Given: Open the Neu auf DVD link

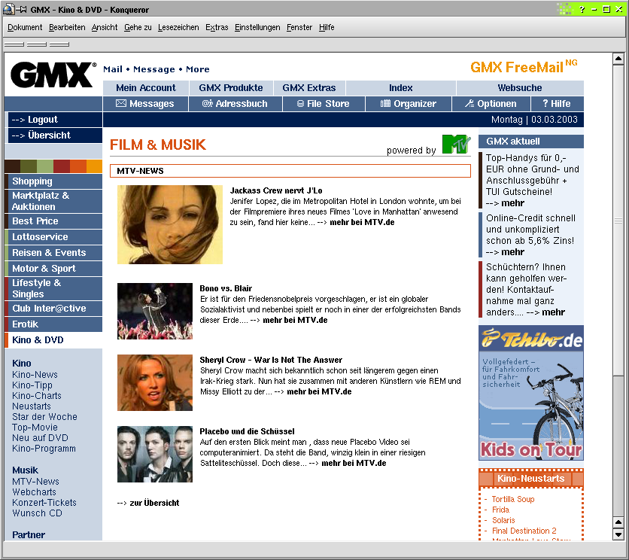Looking at the screenshot, I should tap(40, 438).
